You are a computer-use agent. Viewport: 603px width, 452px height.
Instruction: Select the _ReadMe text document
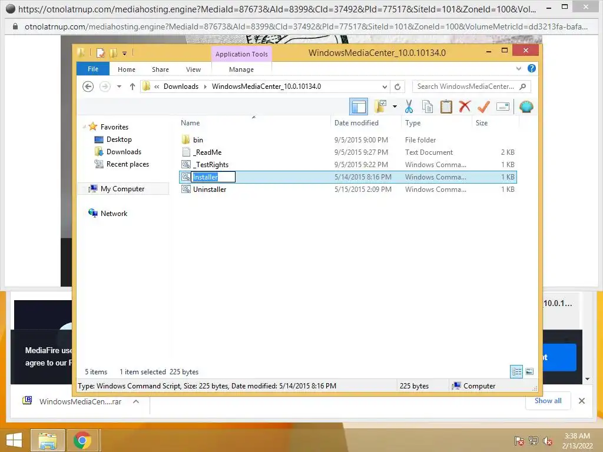207,152
